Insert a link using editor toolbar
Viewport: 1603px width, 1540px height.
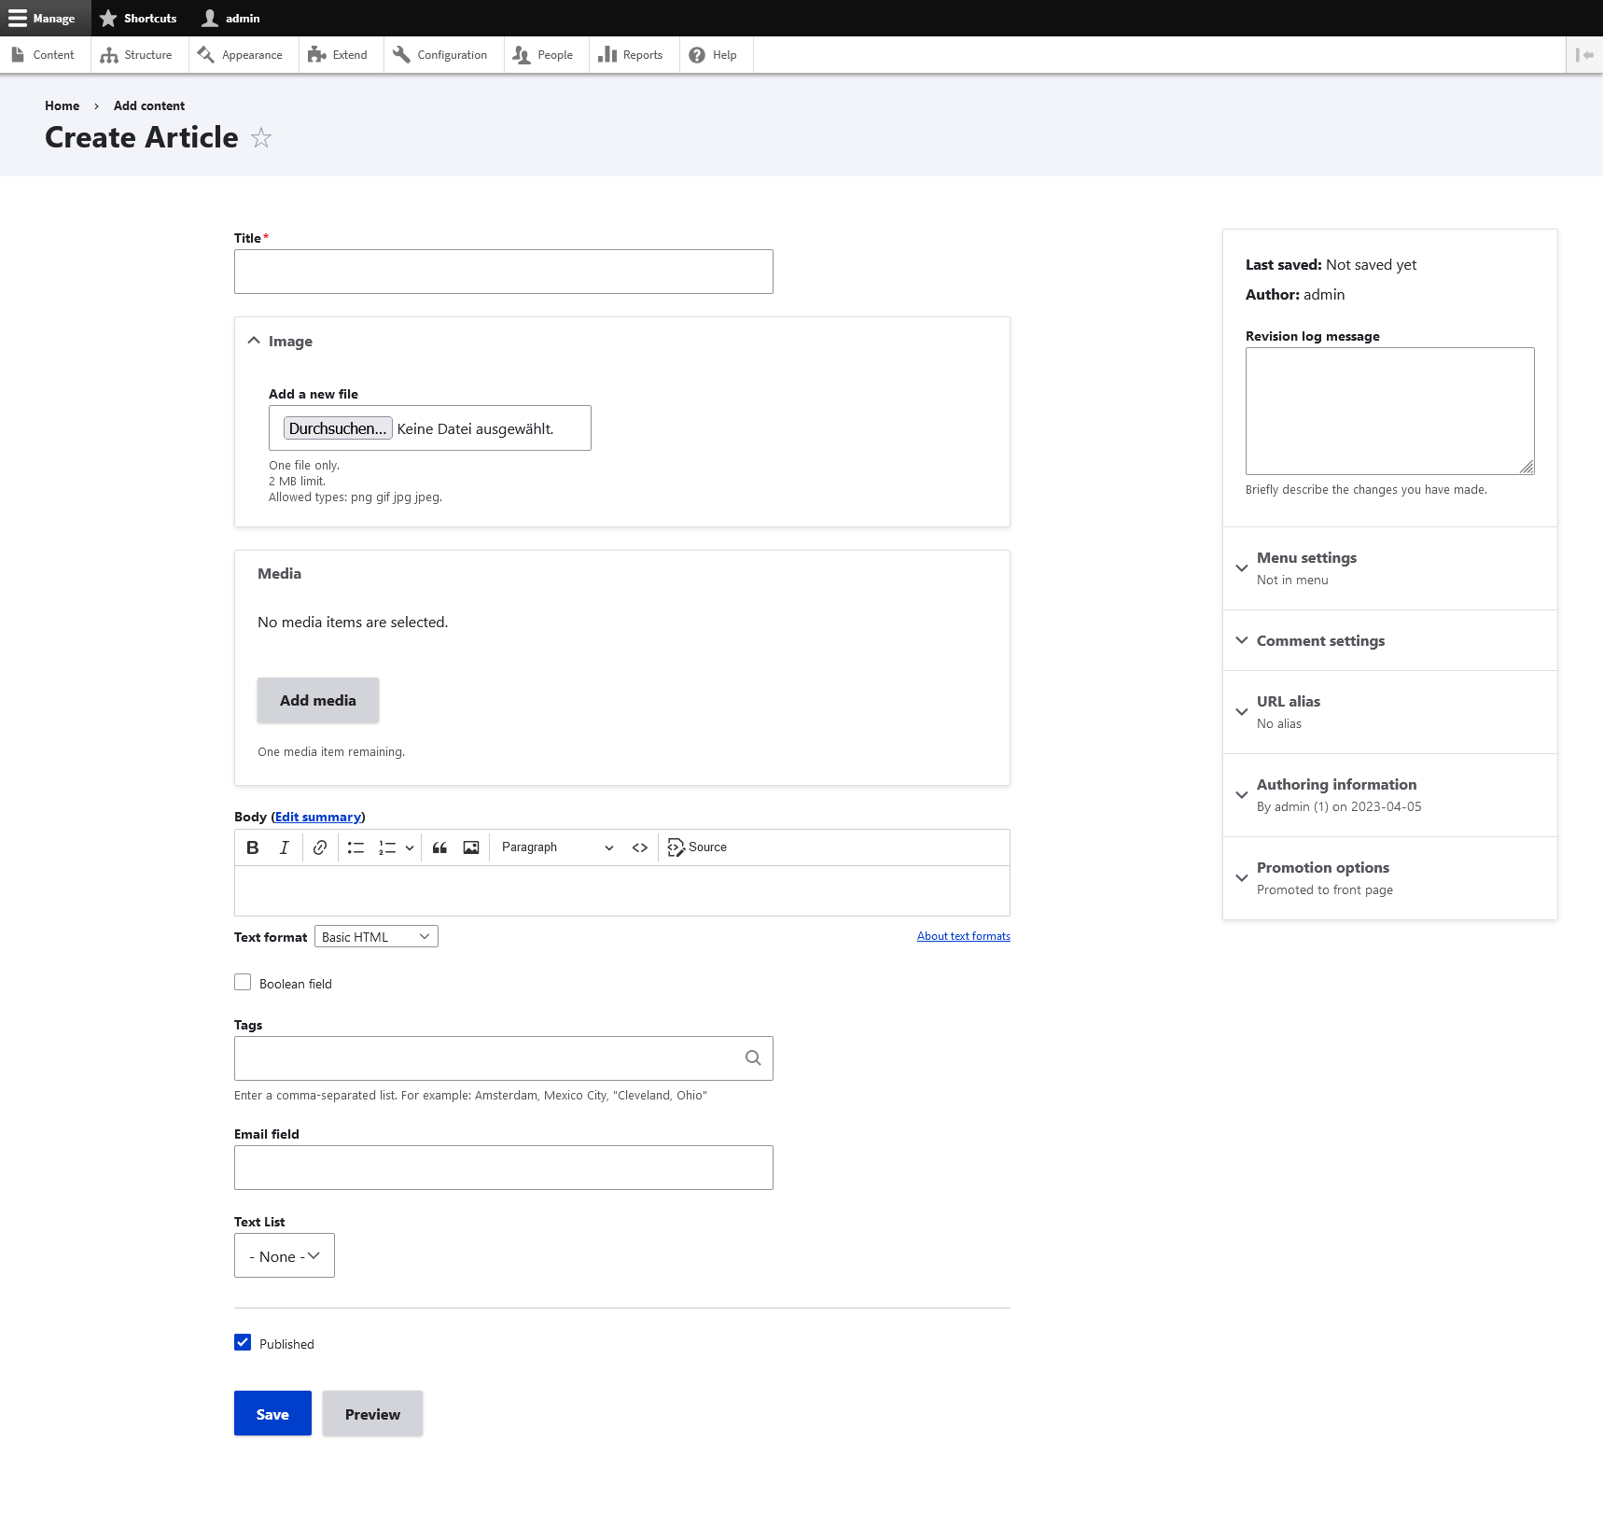(320, 847)
